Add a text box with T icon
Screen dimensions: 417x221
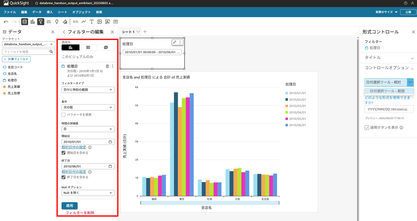pos(92,22)
